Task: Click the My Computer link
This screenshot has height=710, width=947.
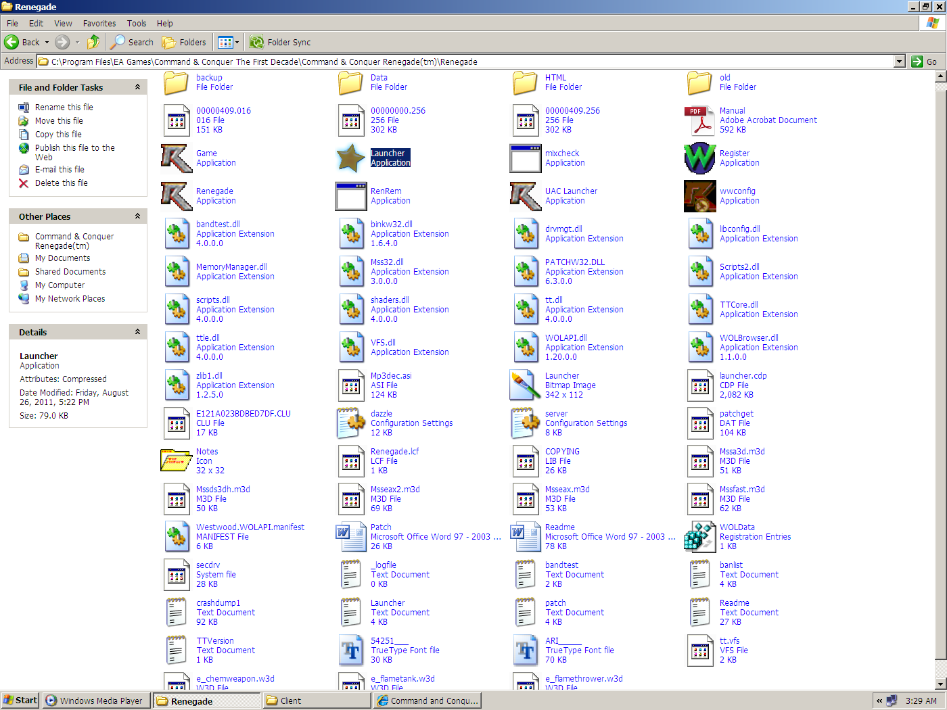Action: point(60,285)
